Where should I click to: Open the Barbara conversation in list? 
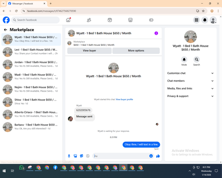pos(31,127)
